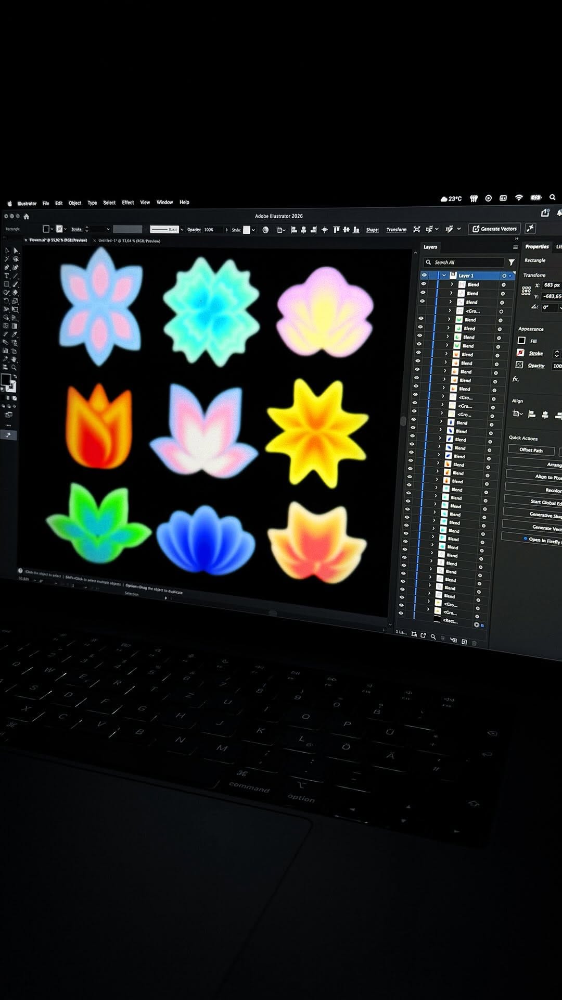
Task: Open the File menu
Action: point(46,203)
